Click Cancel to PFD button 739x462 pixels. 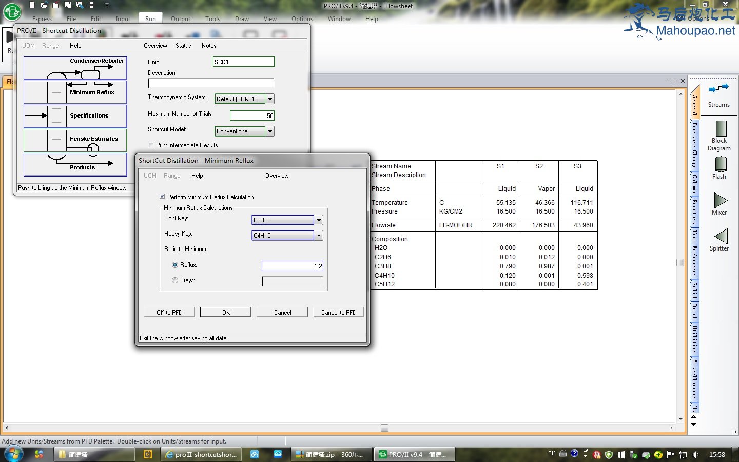click(x=339, y=312)
